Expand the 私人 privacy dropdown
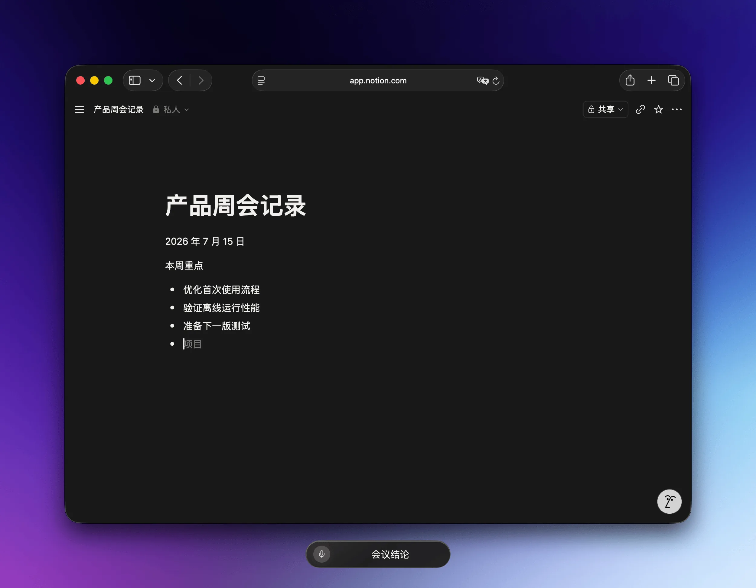The height and width of the screenshot is (588, 756). click(x=171, y=110)
